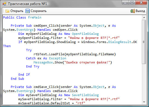The image size is (149, 107).
Task: Click 'cmdSave.Click' after Handles
Action: click(65, 91)
